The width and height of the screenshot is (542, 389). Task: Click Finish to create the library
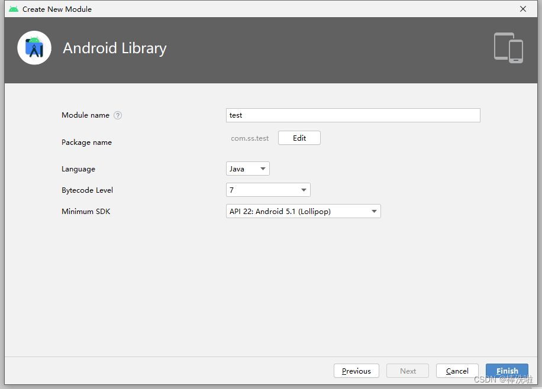tap(506, 371)
